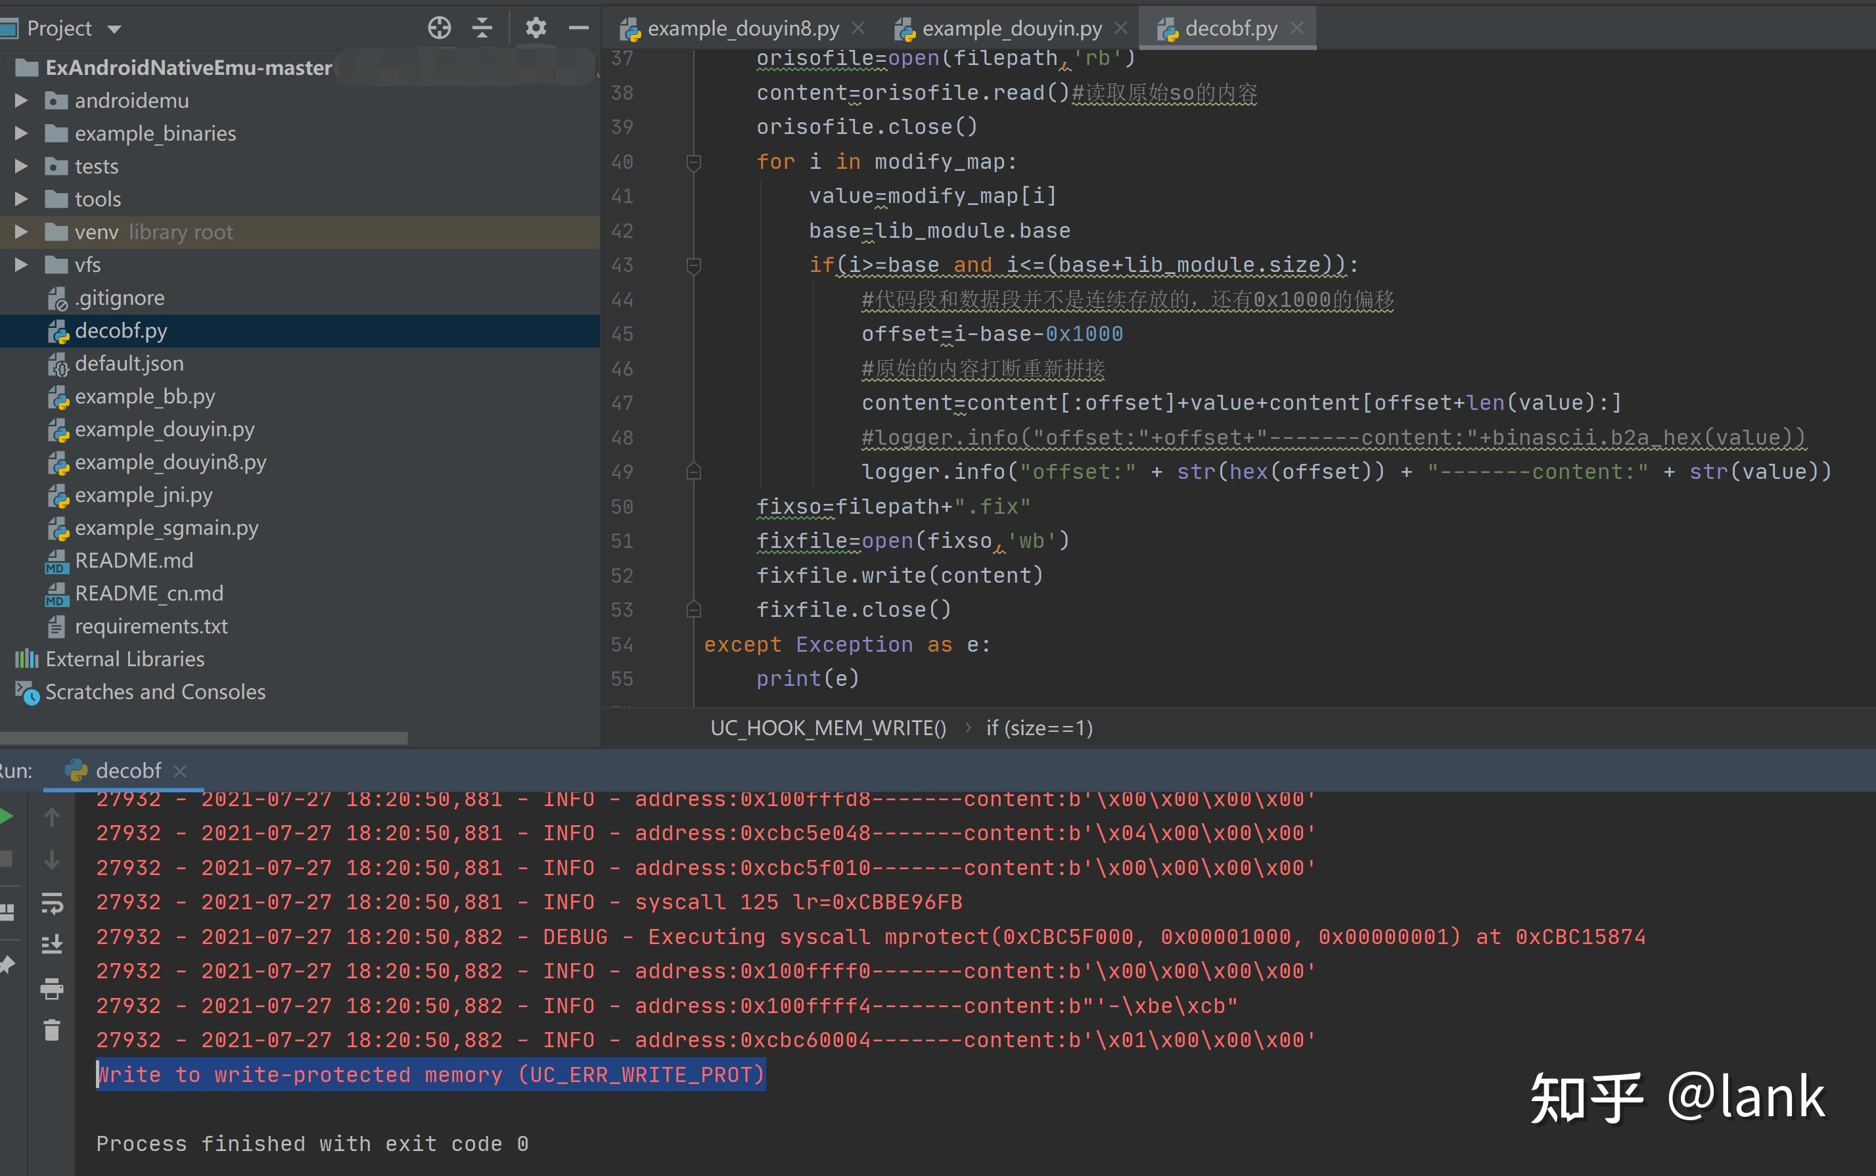The width and height of the screenshot is (1876, 1176).
Task: Click UC_HOOK_MEM_WRITE() breadcrumb
Action: tap(827, 728)
